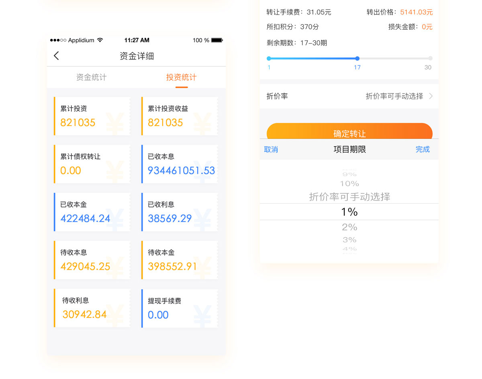The height and width of the screenshot is (379, 482).
Task: Cancel the picker with 取消
Action: 271,149
